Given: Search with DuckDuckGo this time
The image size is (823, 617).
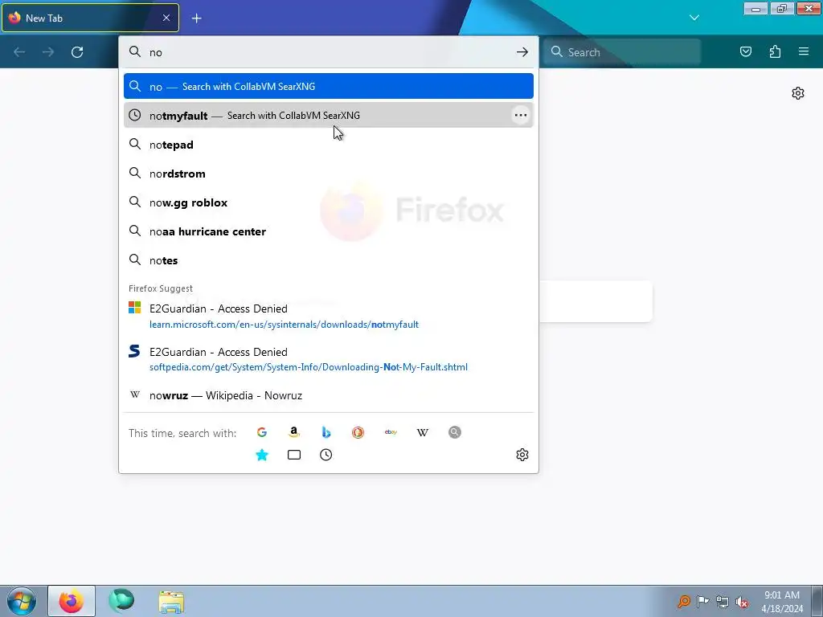Looking at the screenshot, I should [358, 432].
